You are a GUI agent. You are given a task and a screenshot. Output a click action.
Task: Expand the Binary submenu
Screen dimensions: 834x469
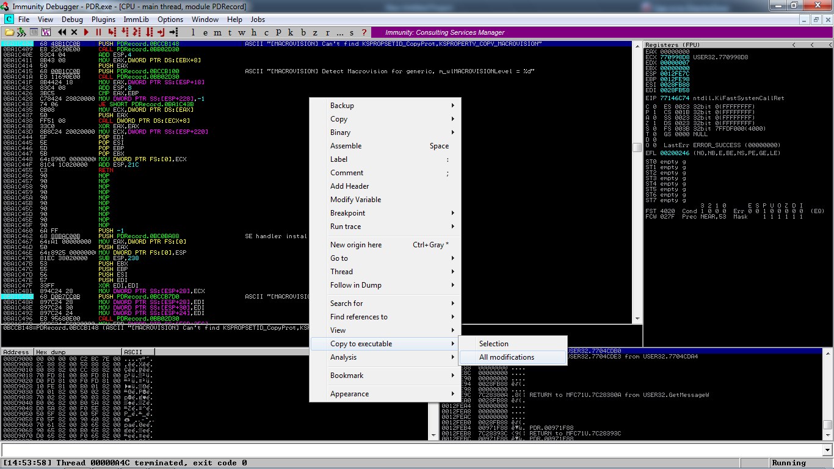(x=385, y=133)
